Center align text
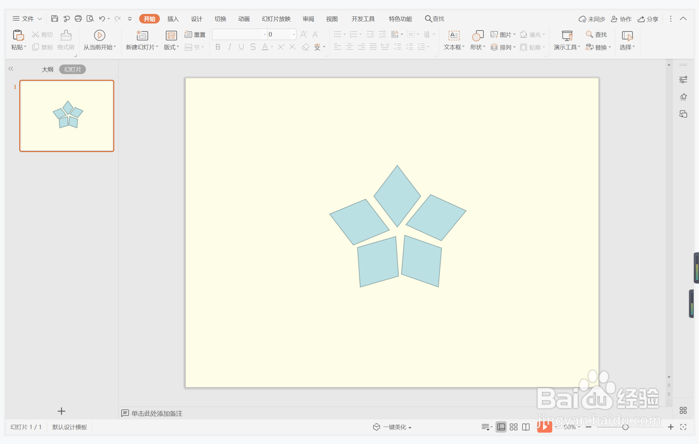699x444 pixels. (349, 47)
